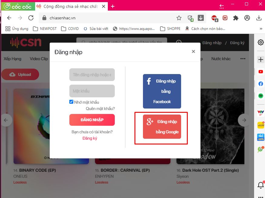The width and height of the screenshot is (265, 198).
Task: Open the extensions puzzle menu
Action: (236, 18)
